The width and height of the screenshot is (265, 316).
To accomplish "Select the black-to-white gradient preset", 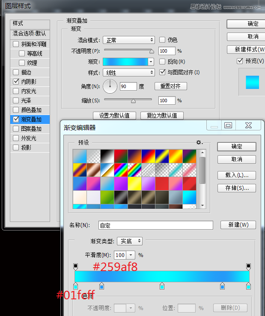I will click(107, 156).
